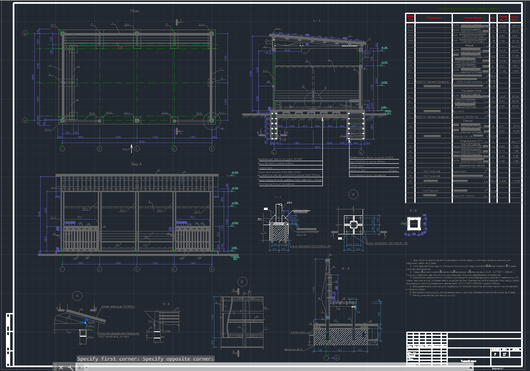Image resolution: width=530 pixels, height=371 pixels.
Task: Select the circled detail marker 'Б'
Action: pos(353,194)
